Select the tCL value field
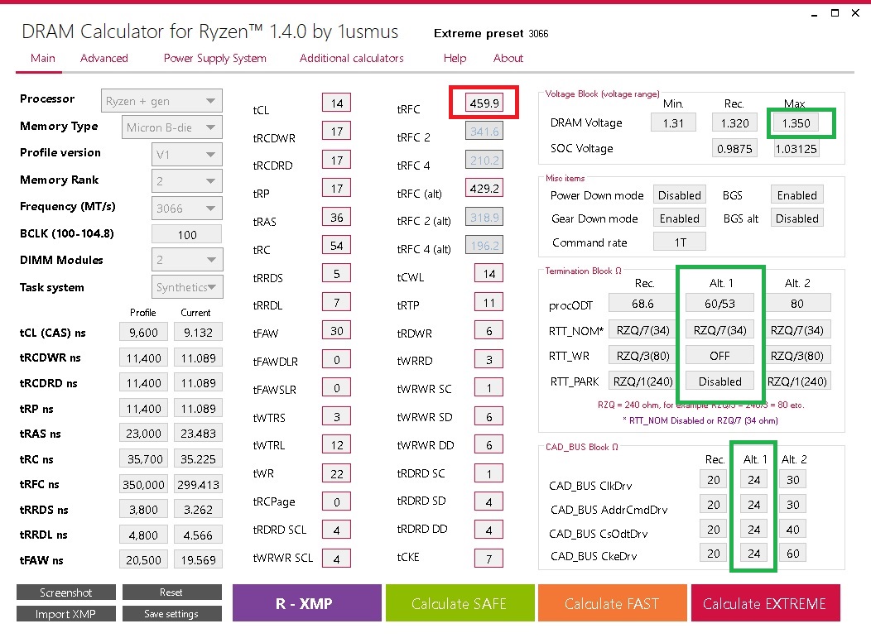Viewport: 871px width, 638px height. [x=337, y=103]
